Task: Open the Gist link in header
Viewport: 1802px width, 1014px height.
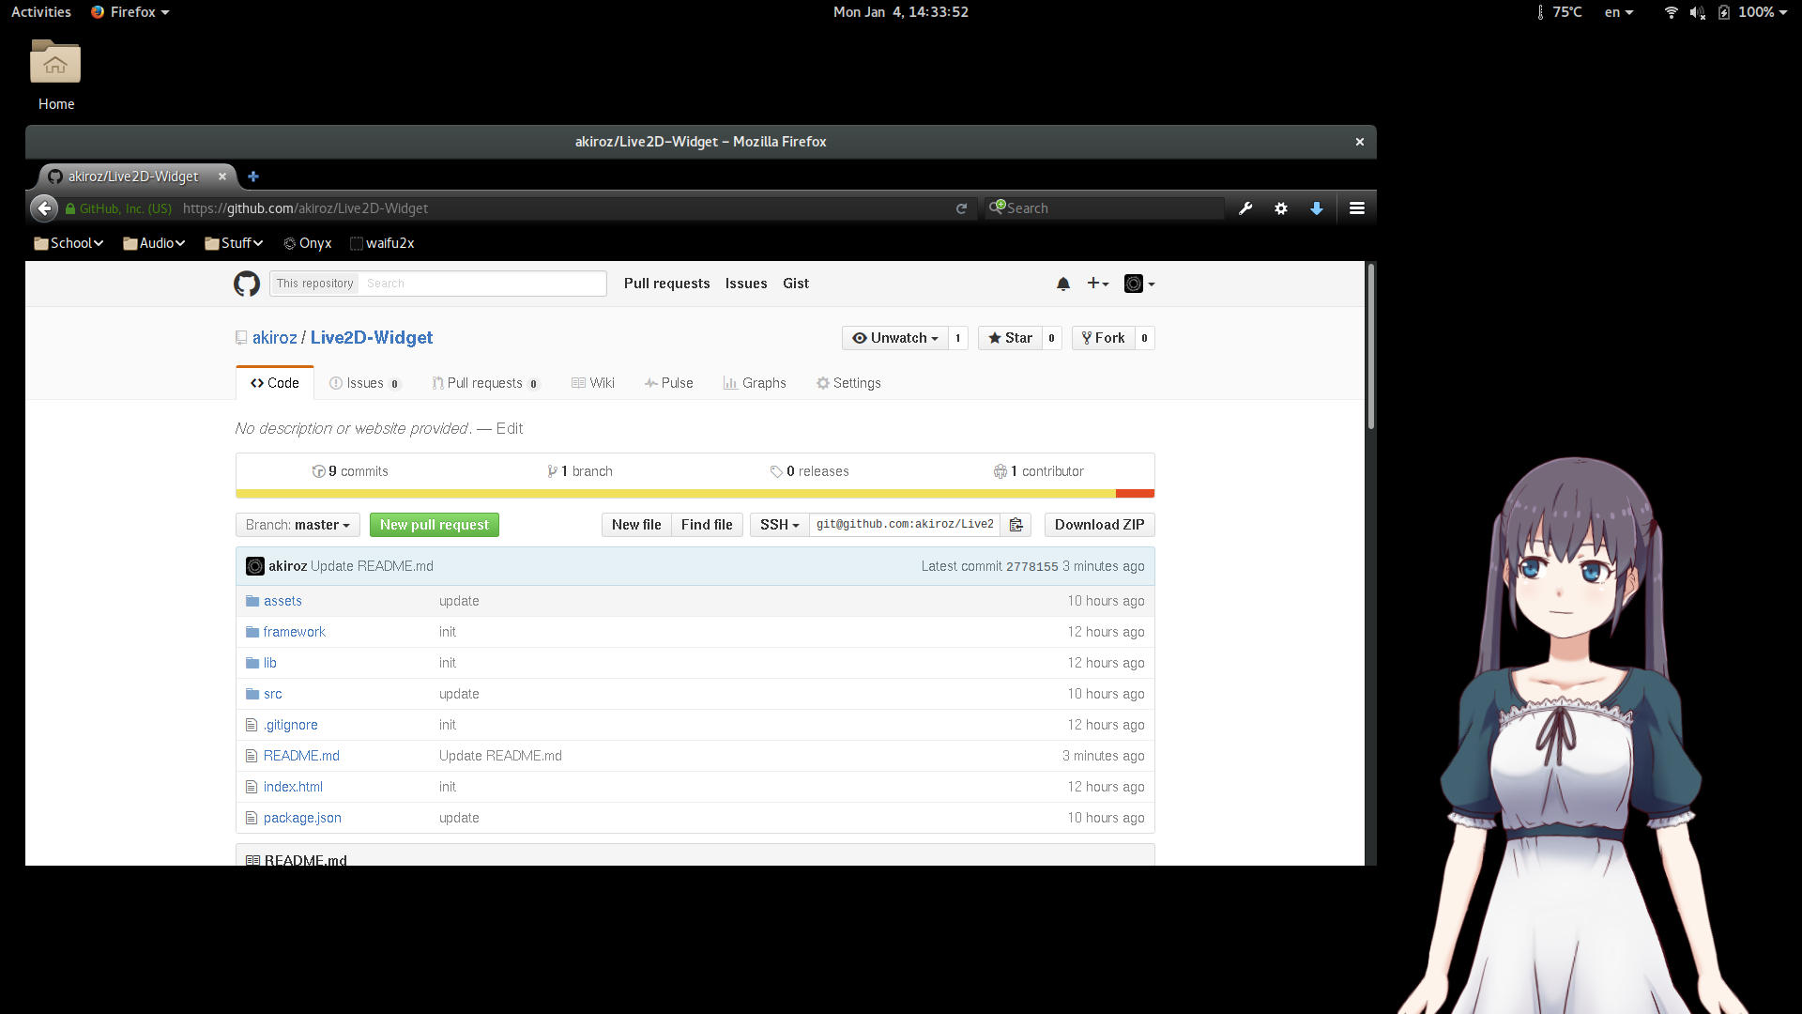Action: (x=796, y=284)
